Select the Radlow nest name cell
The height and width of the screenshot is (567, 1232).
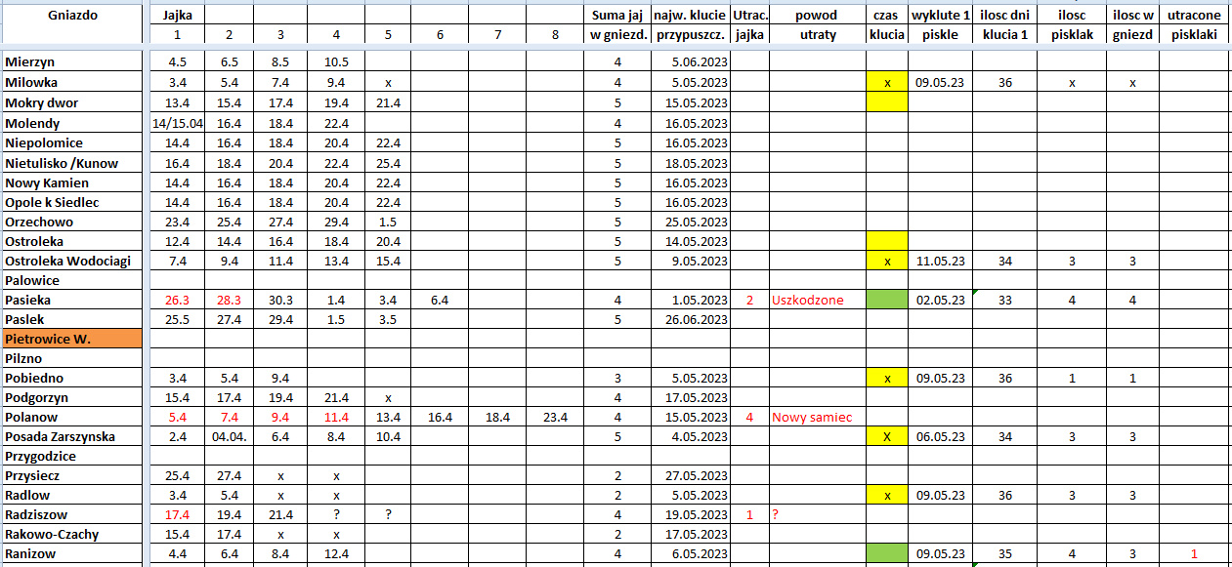(72, 495)
